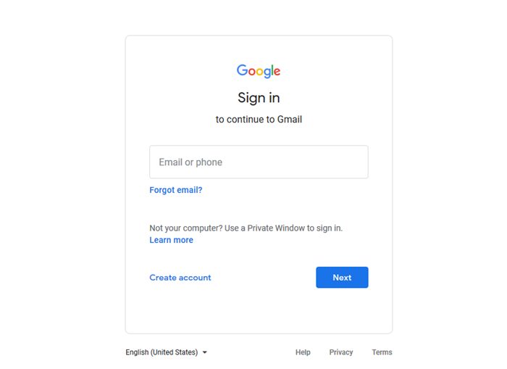Screen dimensions: 507x369
Task: Click the Google logo above Sign in
Action: point(259,71)
